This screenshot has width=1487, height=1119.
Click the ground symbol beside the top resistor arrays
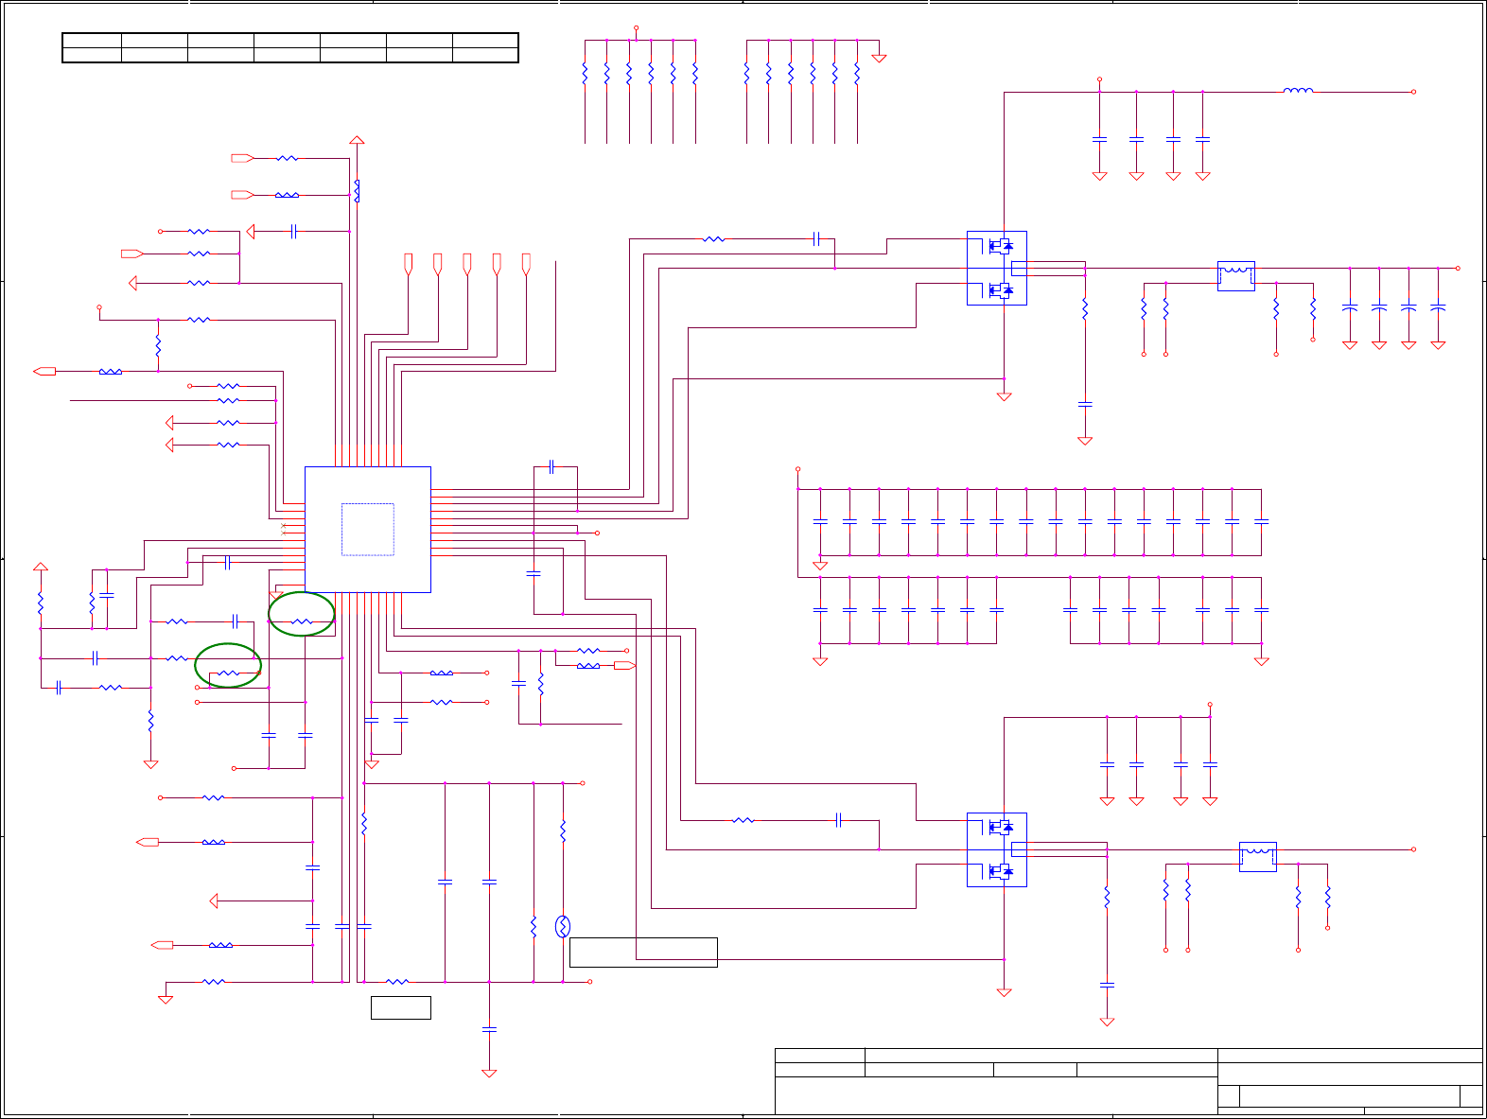[x=879, y=58]
